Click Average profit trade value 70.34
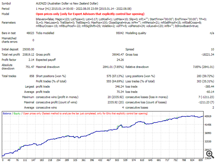Viewport: 218px width, 162px height. coord(120,92)
